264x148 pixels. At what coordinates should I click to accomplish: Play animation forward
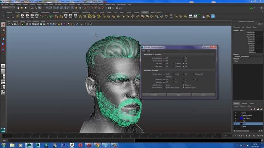250,136
